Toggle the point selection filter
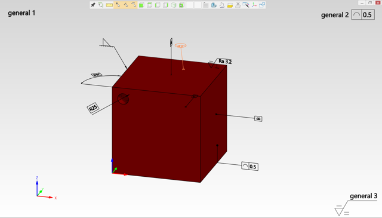The height and width of the screenshot is (218, 382). point(118,5)
